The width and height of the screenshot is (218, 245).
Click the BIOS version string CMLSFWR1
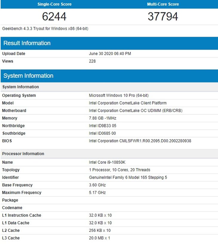pyautogui.click(x=140, y=141)
